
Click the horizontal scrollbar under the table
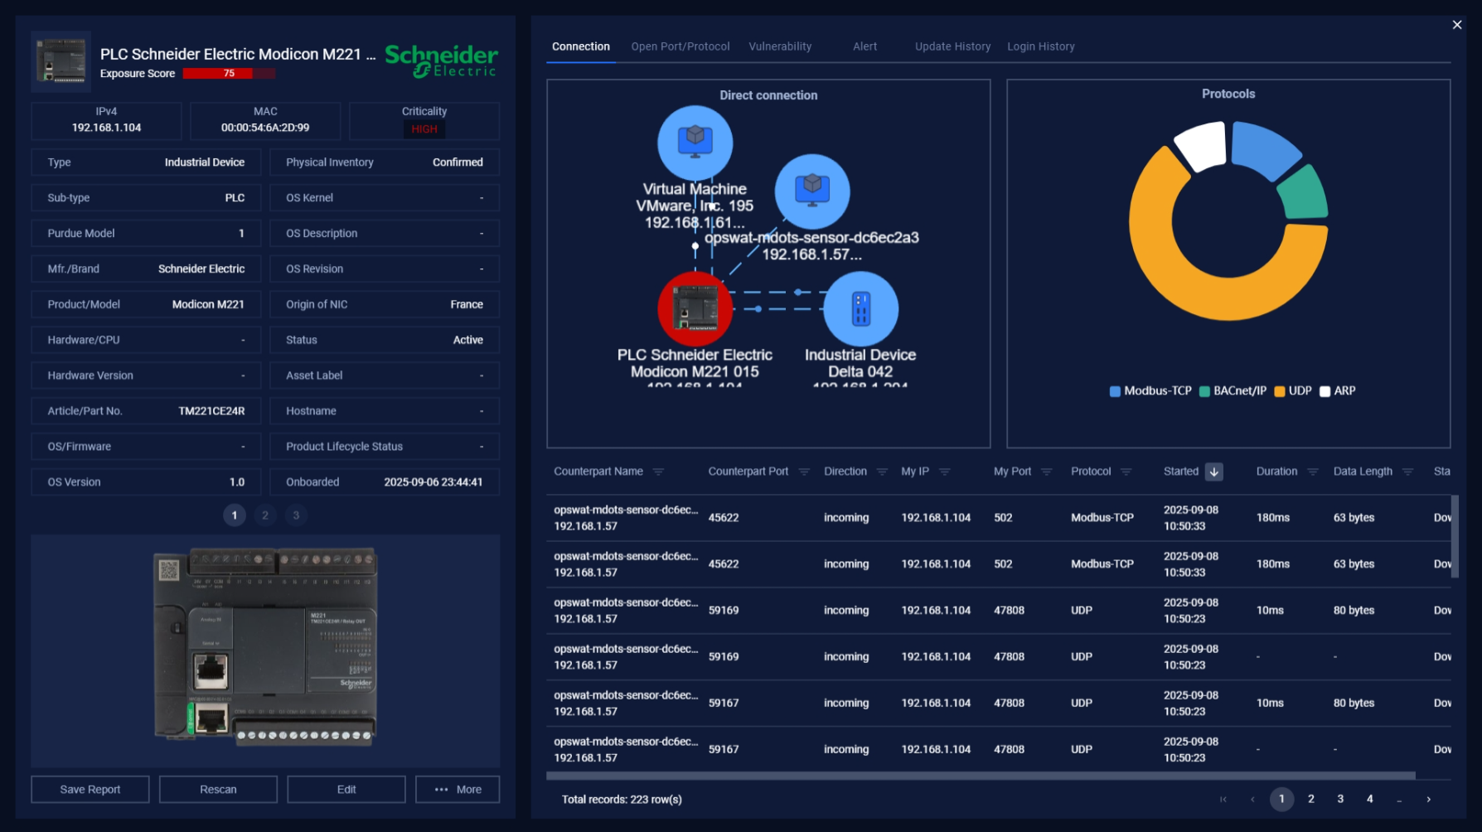coord(981,776)
